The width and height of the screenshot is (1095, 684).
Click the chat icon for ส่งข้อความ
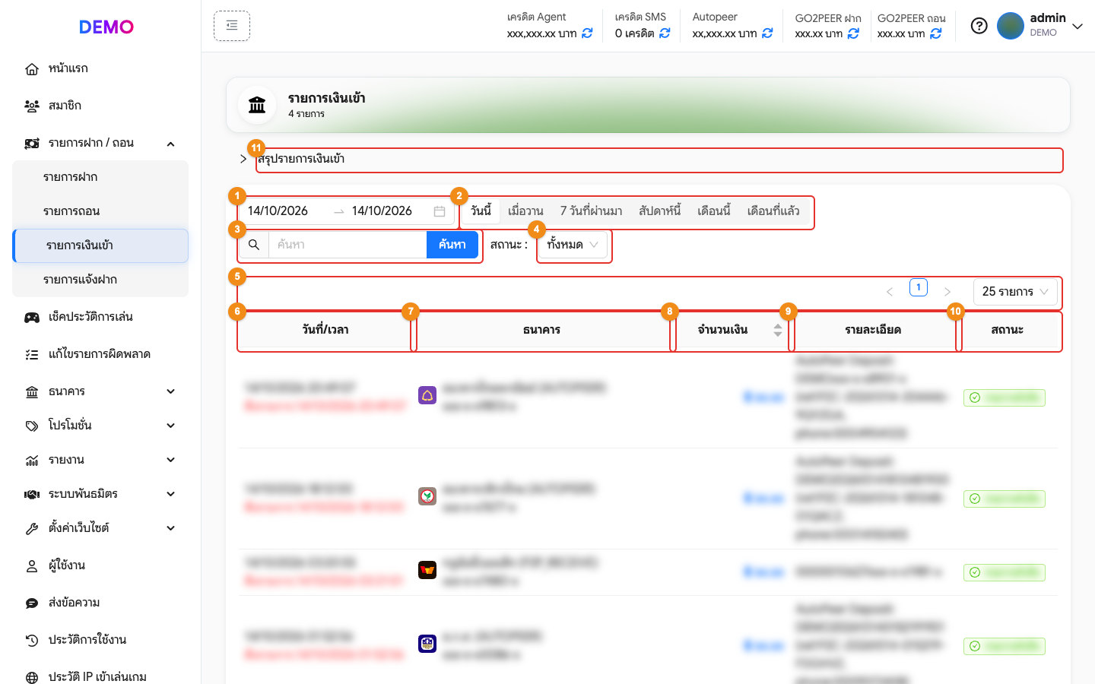(x=32, y=603)
